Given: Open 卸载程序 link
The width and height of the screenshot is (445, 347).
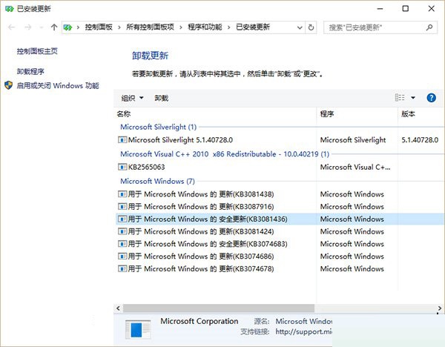Looking at the screenshot, I should 30,71.
